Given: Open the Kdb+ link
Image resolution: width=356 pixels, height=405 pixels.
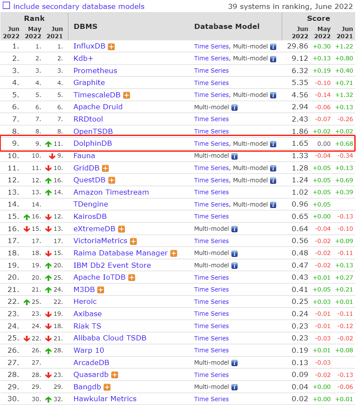Looking at the screenshot, I should [83, 58].
